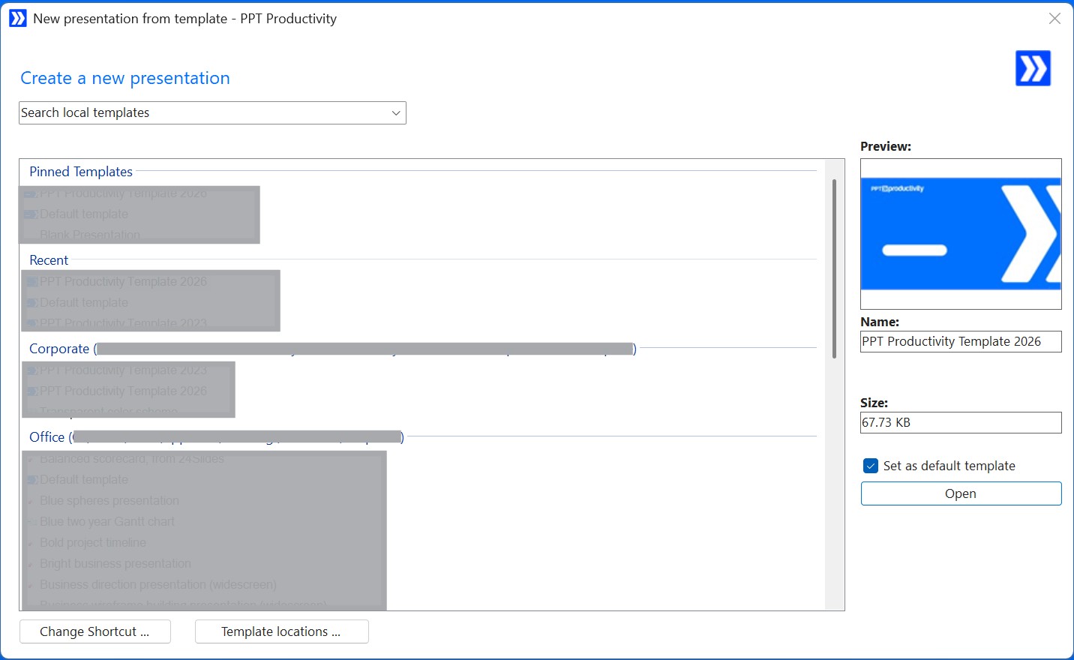Close the New presentation dialog
1074x660 pixels.
coord(1054,18)
